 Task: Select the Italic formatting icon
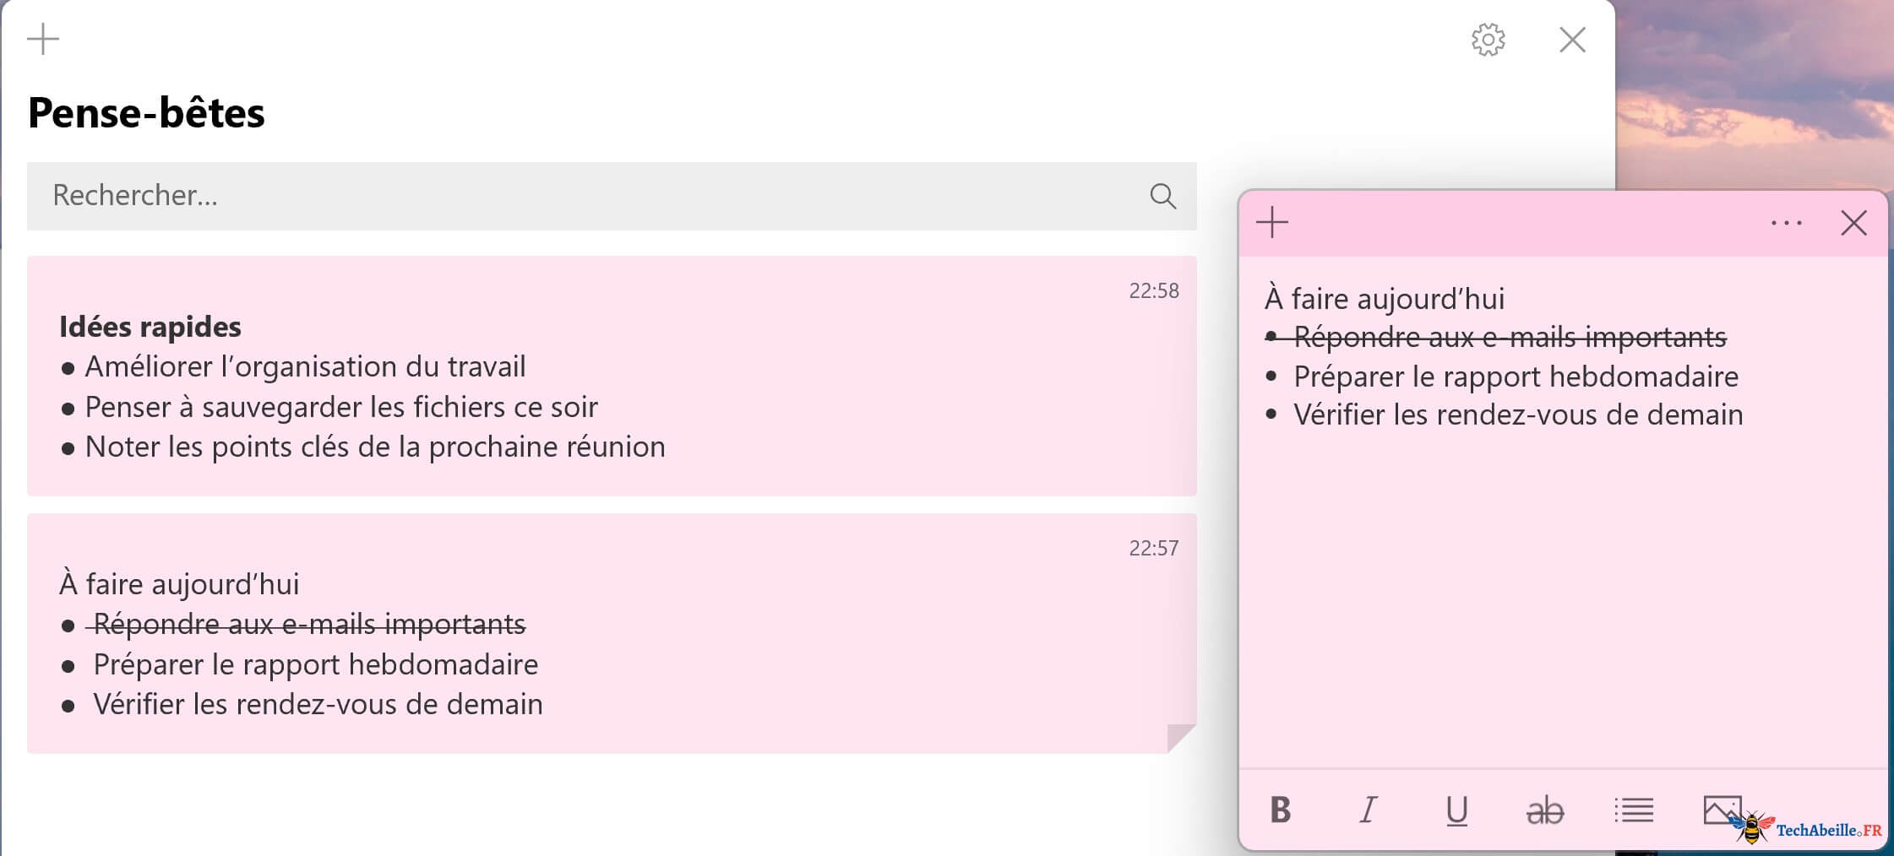click(1369, 811)
